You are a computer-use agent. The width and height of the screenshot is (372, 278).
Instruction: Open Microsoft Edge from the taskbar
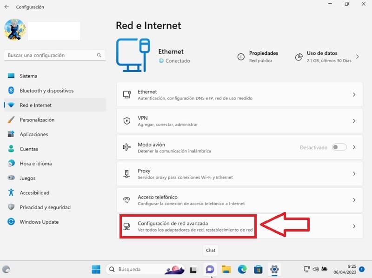pos(242,269)
